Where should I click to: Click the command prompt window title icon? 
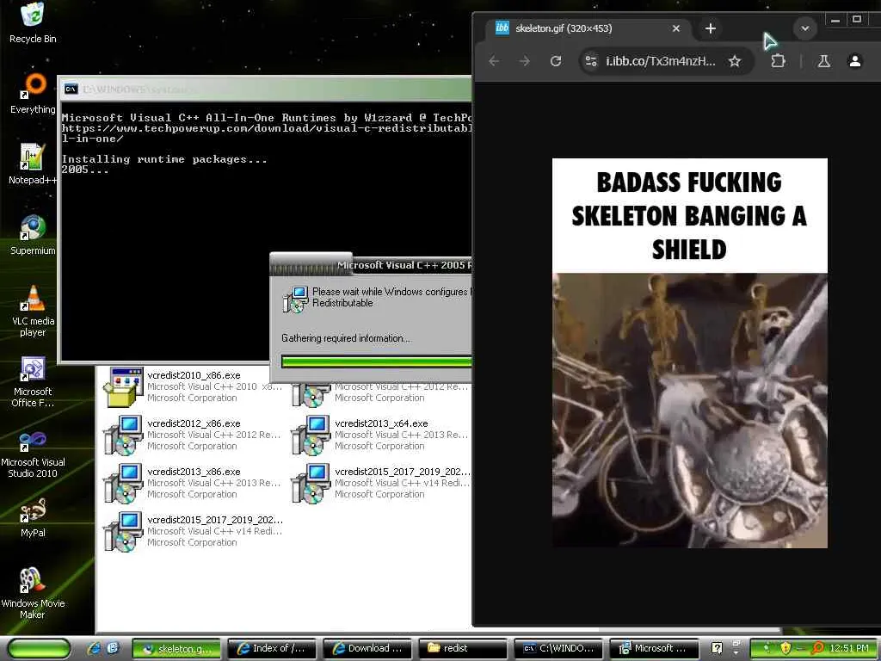click(x=71, y=89)
